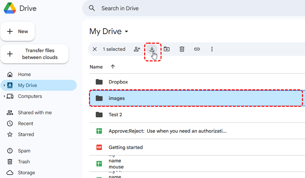Click the Storage cloud icon
Viewport: 305px width, 178px height.
point(10,173)
